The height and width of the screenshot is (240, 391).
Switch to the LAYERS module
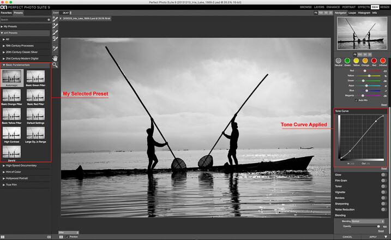pyautogui.click(x=319, y=7)
